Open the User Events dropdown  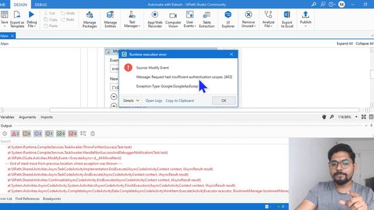pos(190,19)
